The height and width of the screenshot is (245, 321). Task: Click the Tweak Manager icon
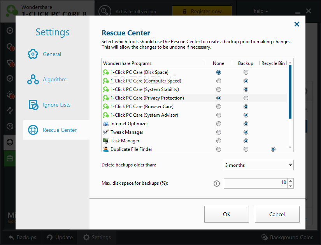[x=105, y=132]
